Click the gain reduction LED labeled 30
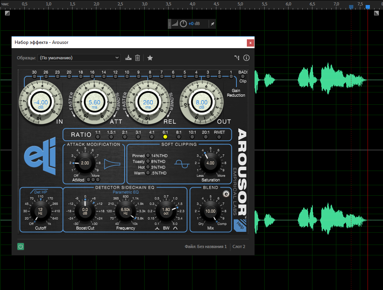 tap(34, 77)
